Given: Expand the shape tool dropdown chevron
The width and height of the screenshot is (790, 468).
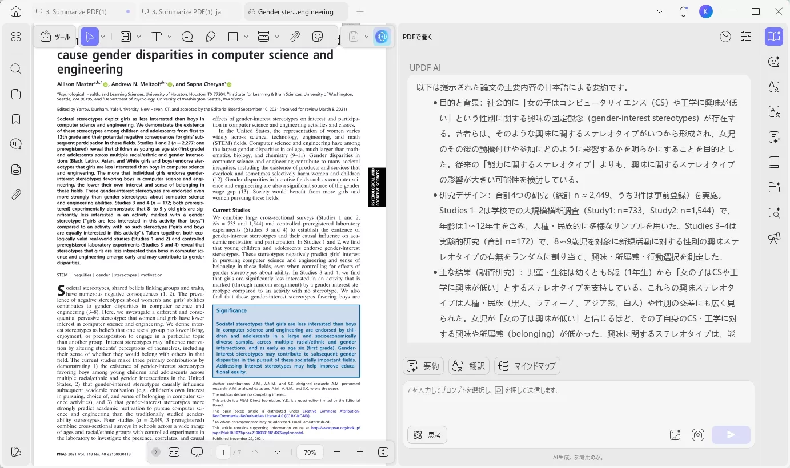Looking at the screenshot, I should pyautogui.click(x=246, y=36).
